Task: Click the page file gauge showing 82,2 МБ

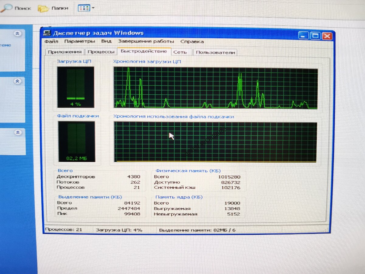Action: coord(76,141)
